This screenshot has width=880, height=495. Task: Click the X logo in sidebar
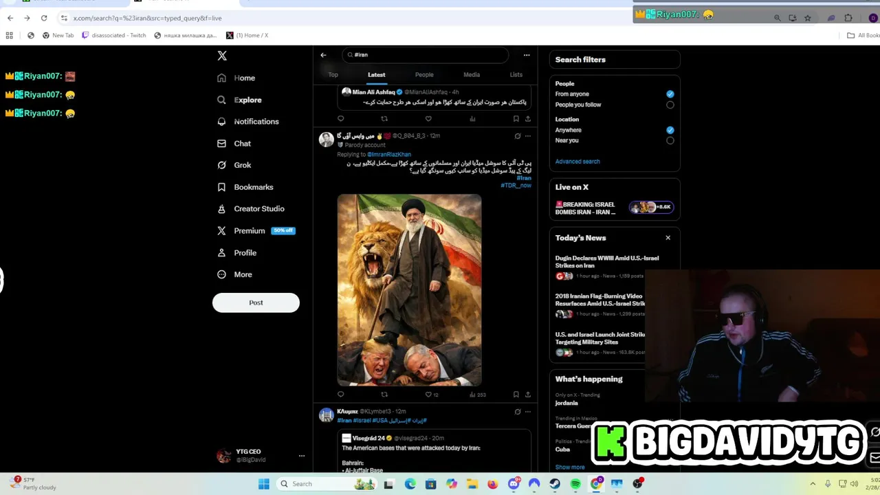(x=222, y=56)
